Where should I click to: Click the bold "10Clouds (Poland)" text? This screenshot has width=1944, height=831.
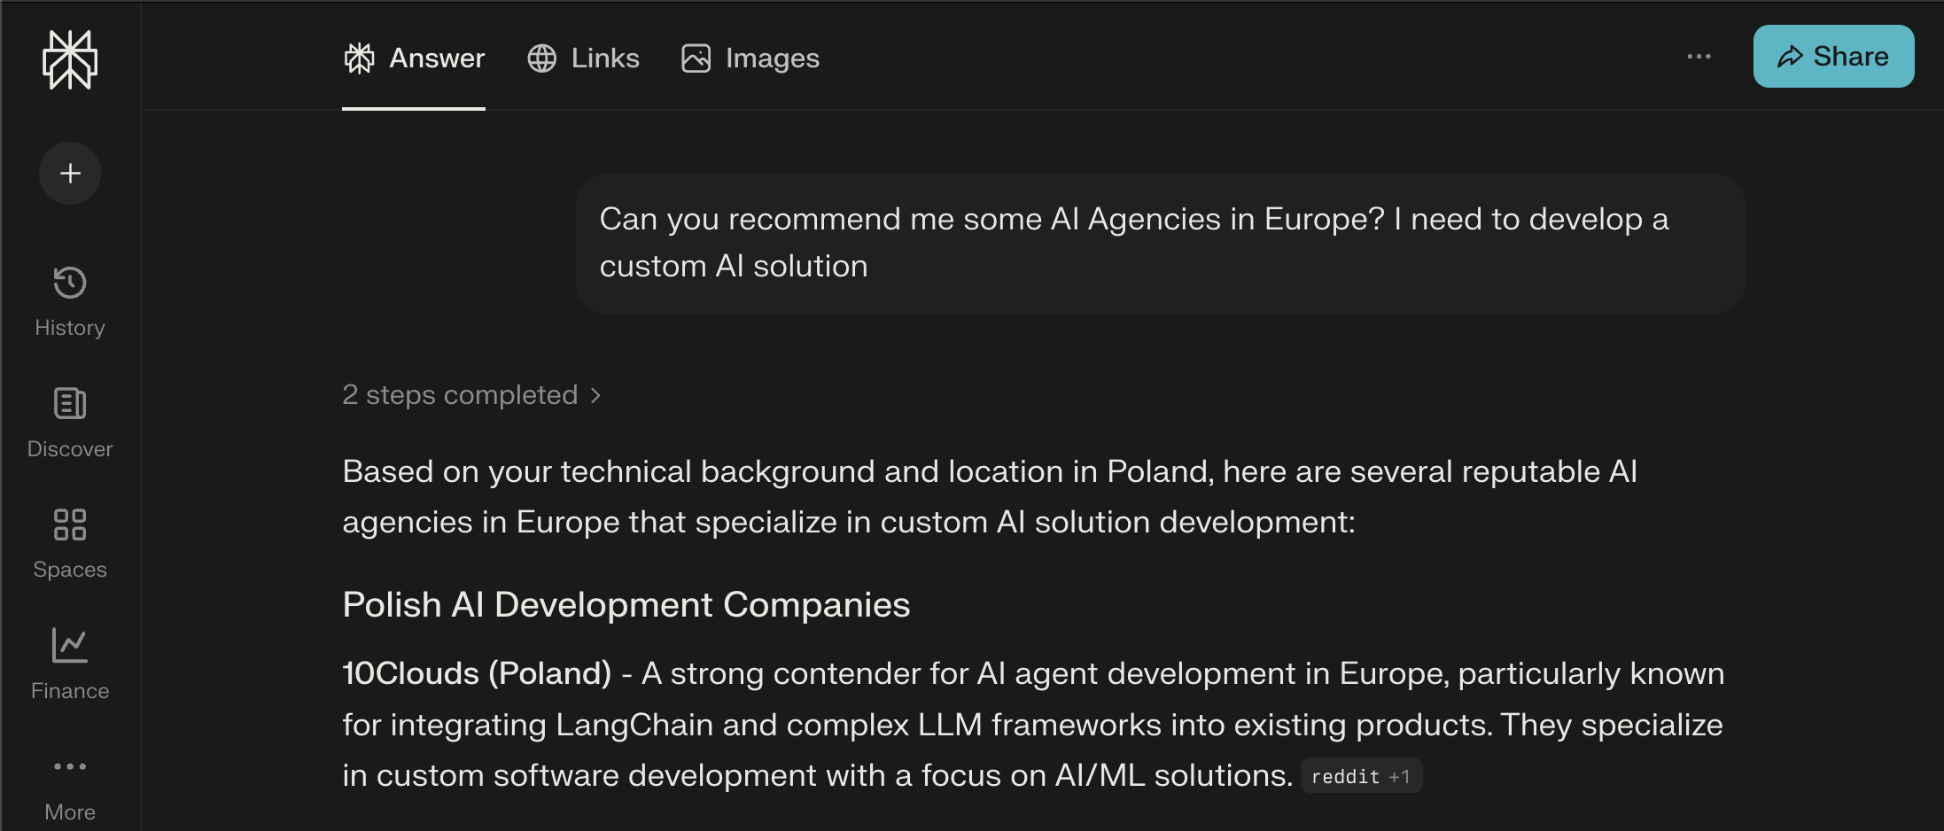[x=477, y=674]
